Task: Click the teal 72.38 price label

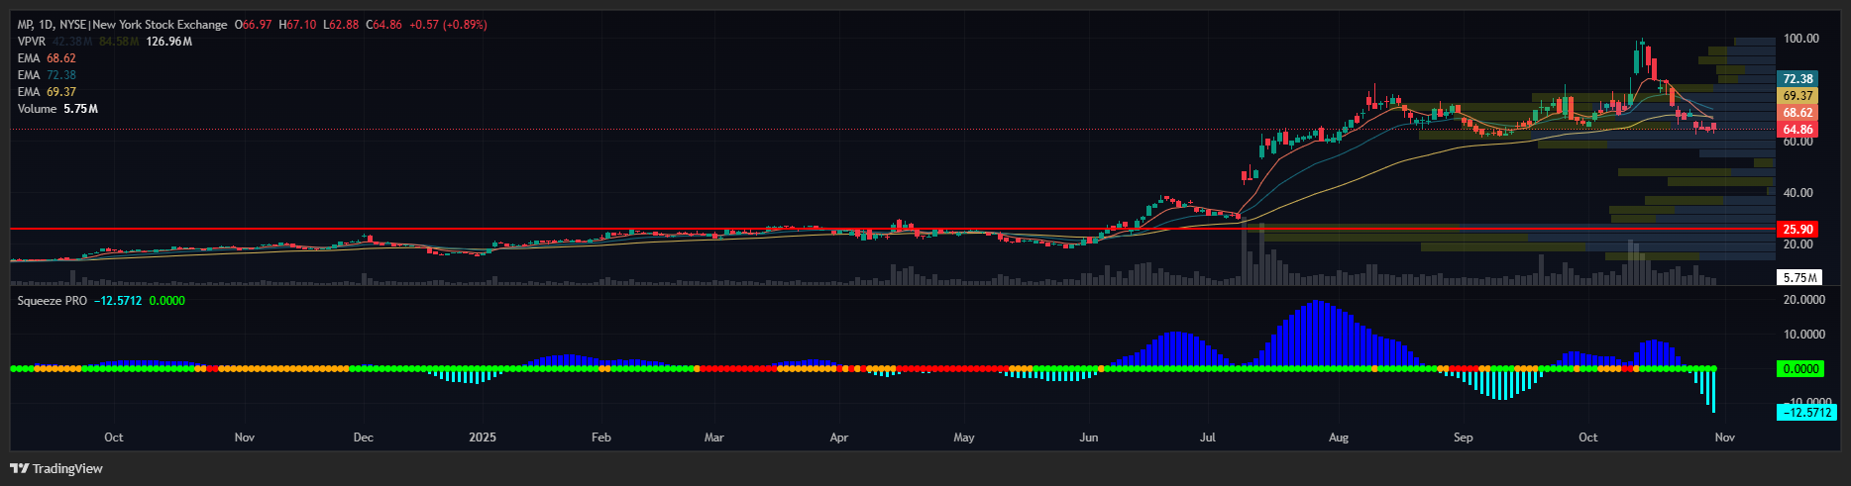Action: tap(1797, 79)
